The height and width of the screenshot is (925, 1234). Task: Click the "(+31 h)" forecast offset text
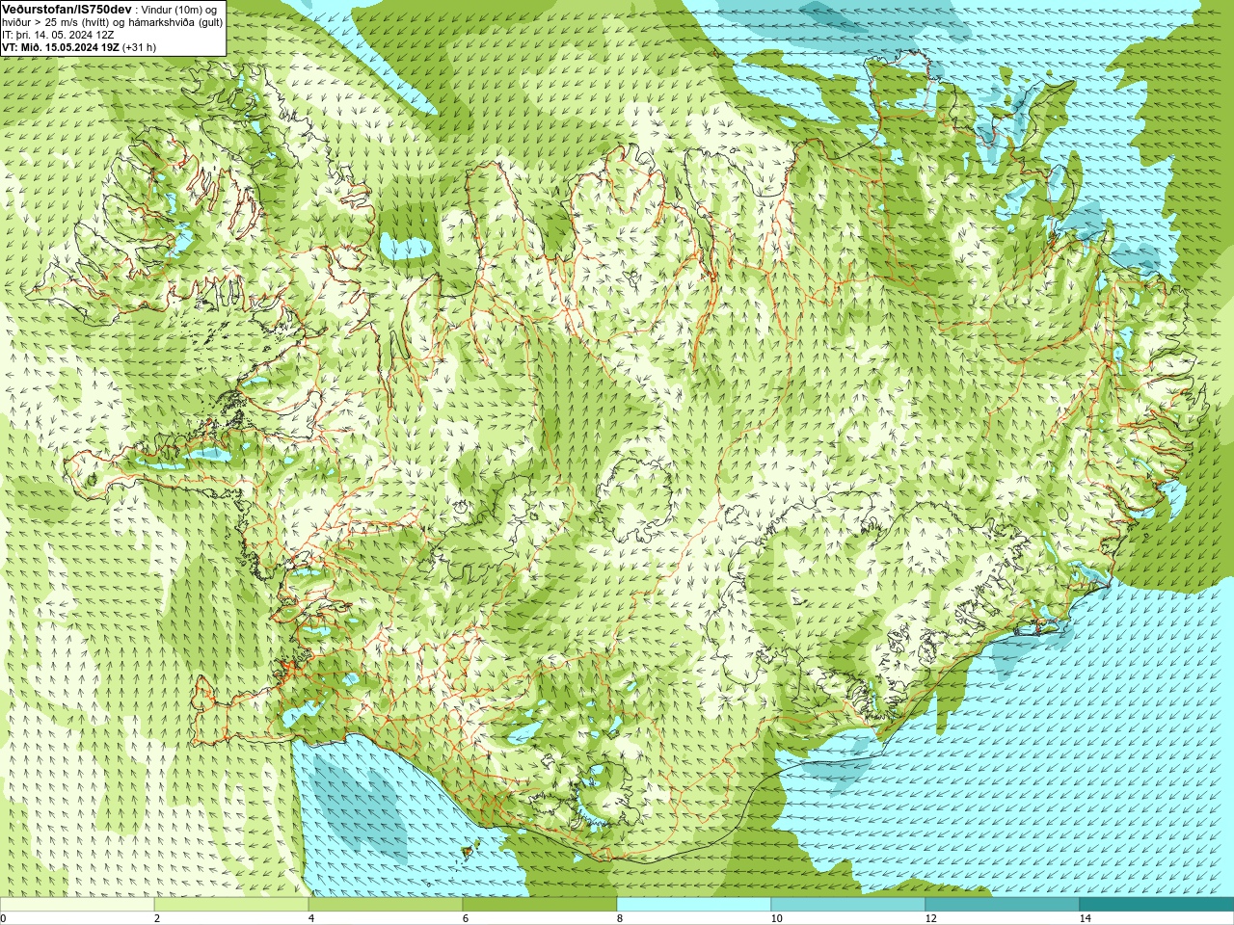[x=139, y=47]
